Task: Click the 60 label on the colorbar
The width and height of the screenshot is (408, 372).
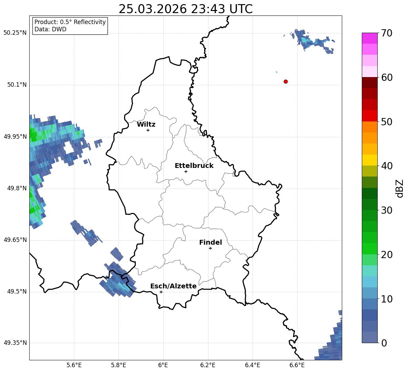Action: [386, 77]
